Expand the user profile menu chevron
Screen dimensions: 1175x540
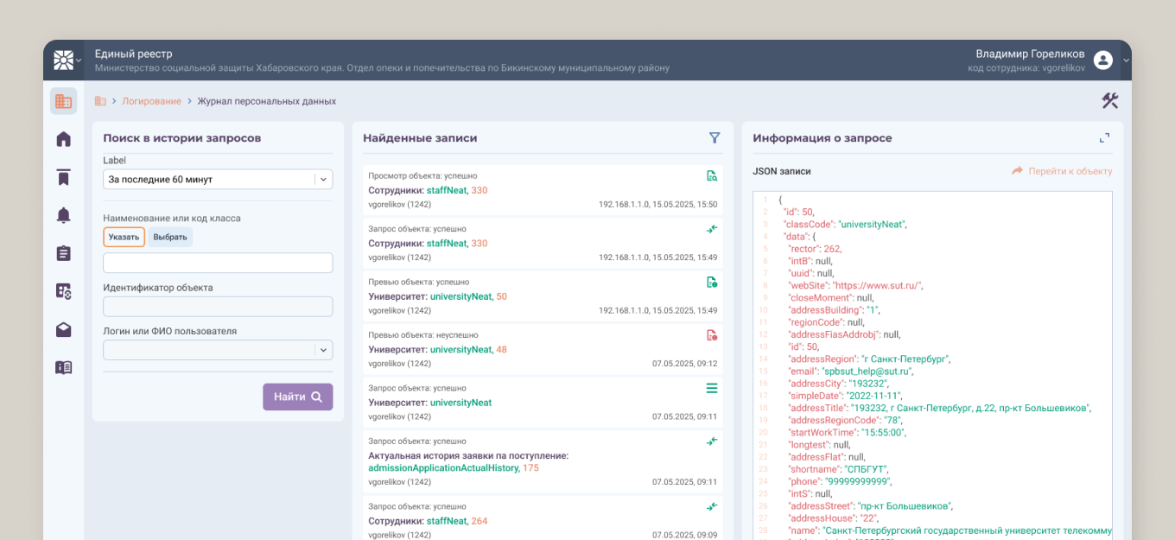click(x=1126, y=60)
